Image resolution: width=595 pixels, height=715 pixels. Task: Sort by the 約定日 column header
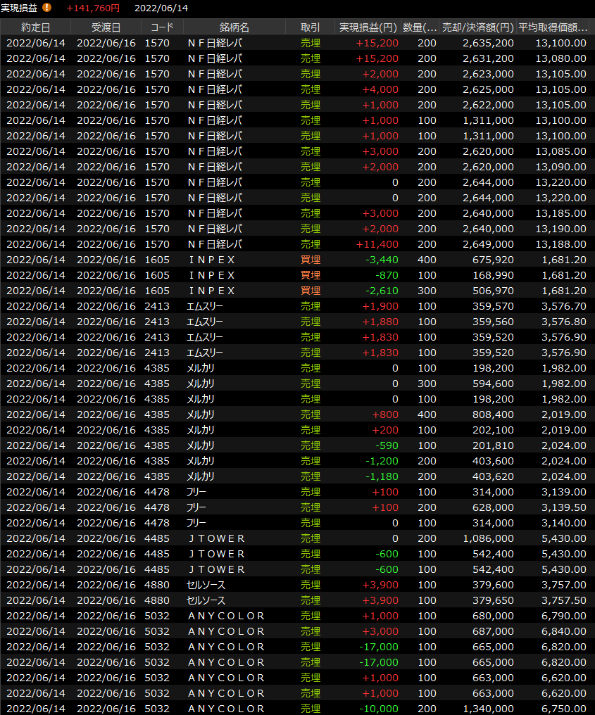coord(35,27)
